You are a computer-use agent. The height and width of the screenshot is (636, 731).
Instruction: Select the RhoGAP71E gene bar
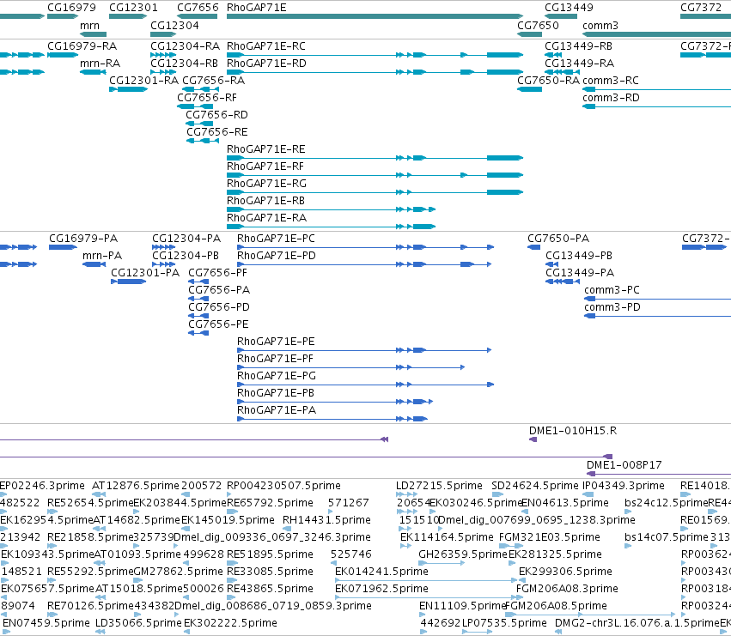[x=375, y=16]
